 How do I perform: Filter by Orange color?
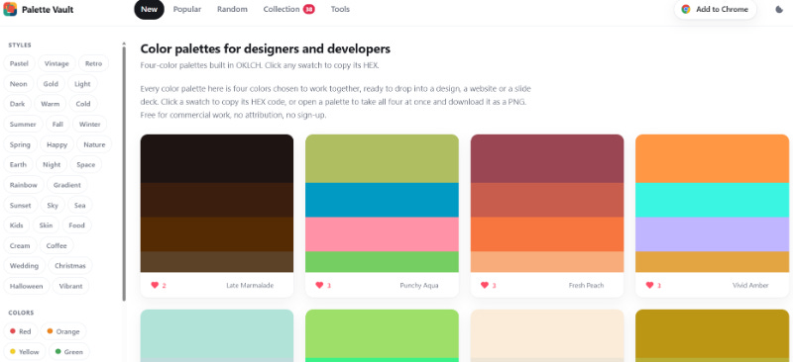tap(63, 331)
